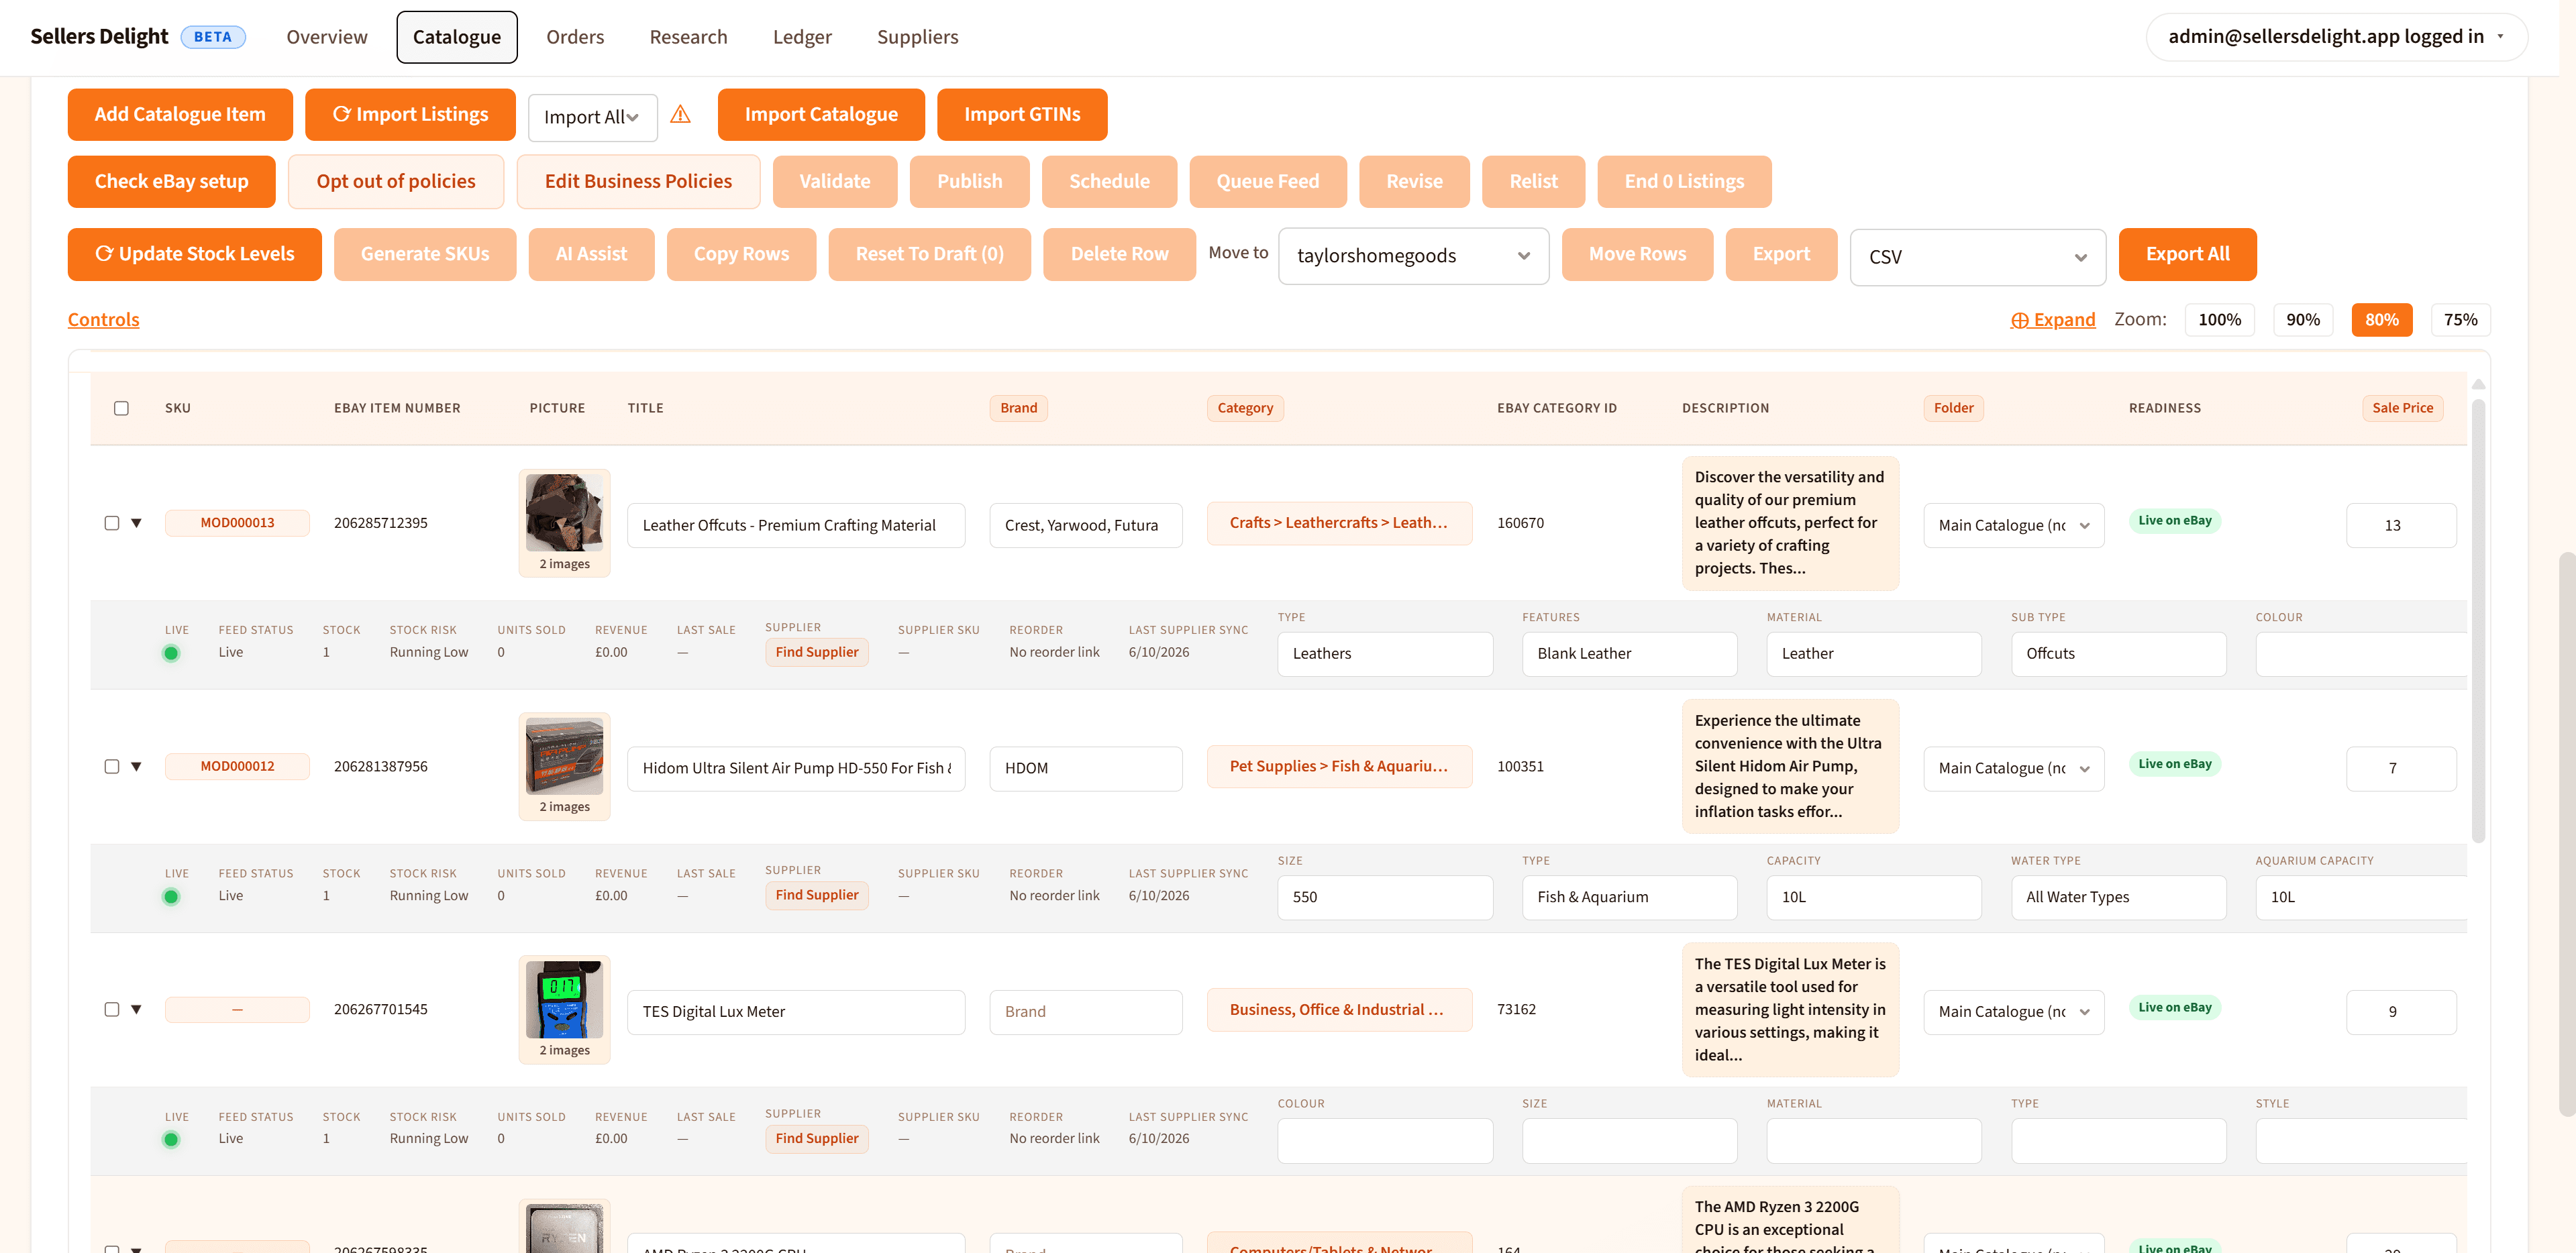Screen dimensions: 2576x1253
Task: Click the MOD000013 SKU tag
Action: (x=237, y=523)
